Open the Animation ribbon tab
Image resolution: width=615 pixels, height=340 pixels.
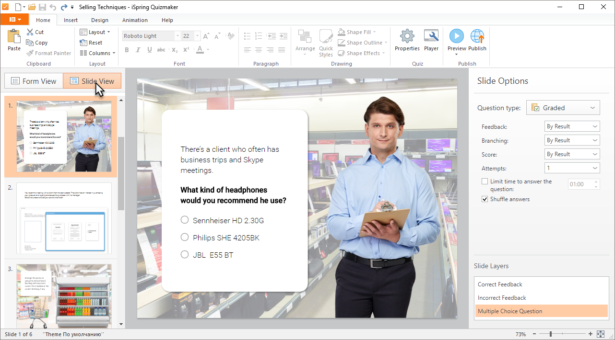pyautogui.click(x=135, y=20)
